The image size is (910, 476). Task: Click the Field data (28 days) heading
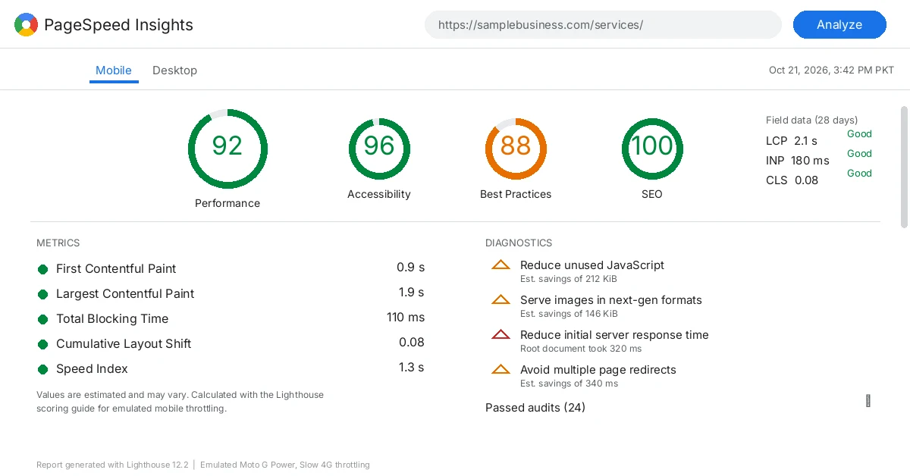(811, 120)
